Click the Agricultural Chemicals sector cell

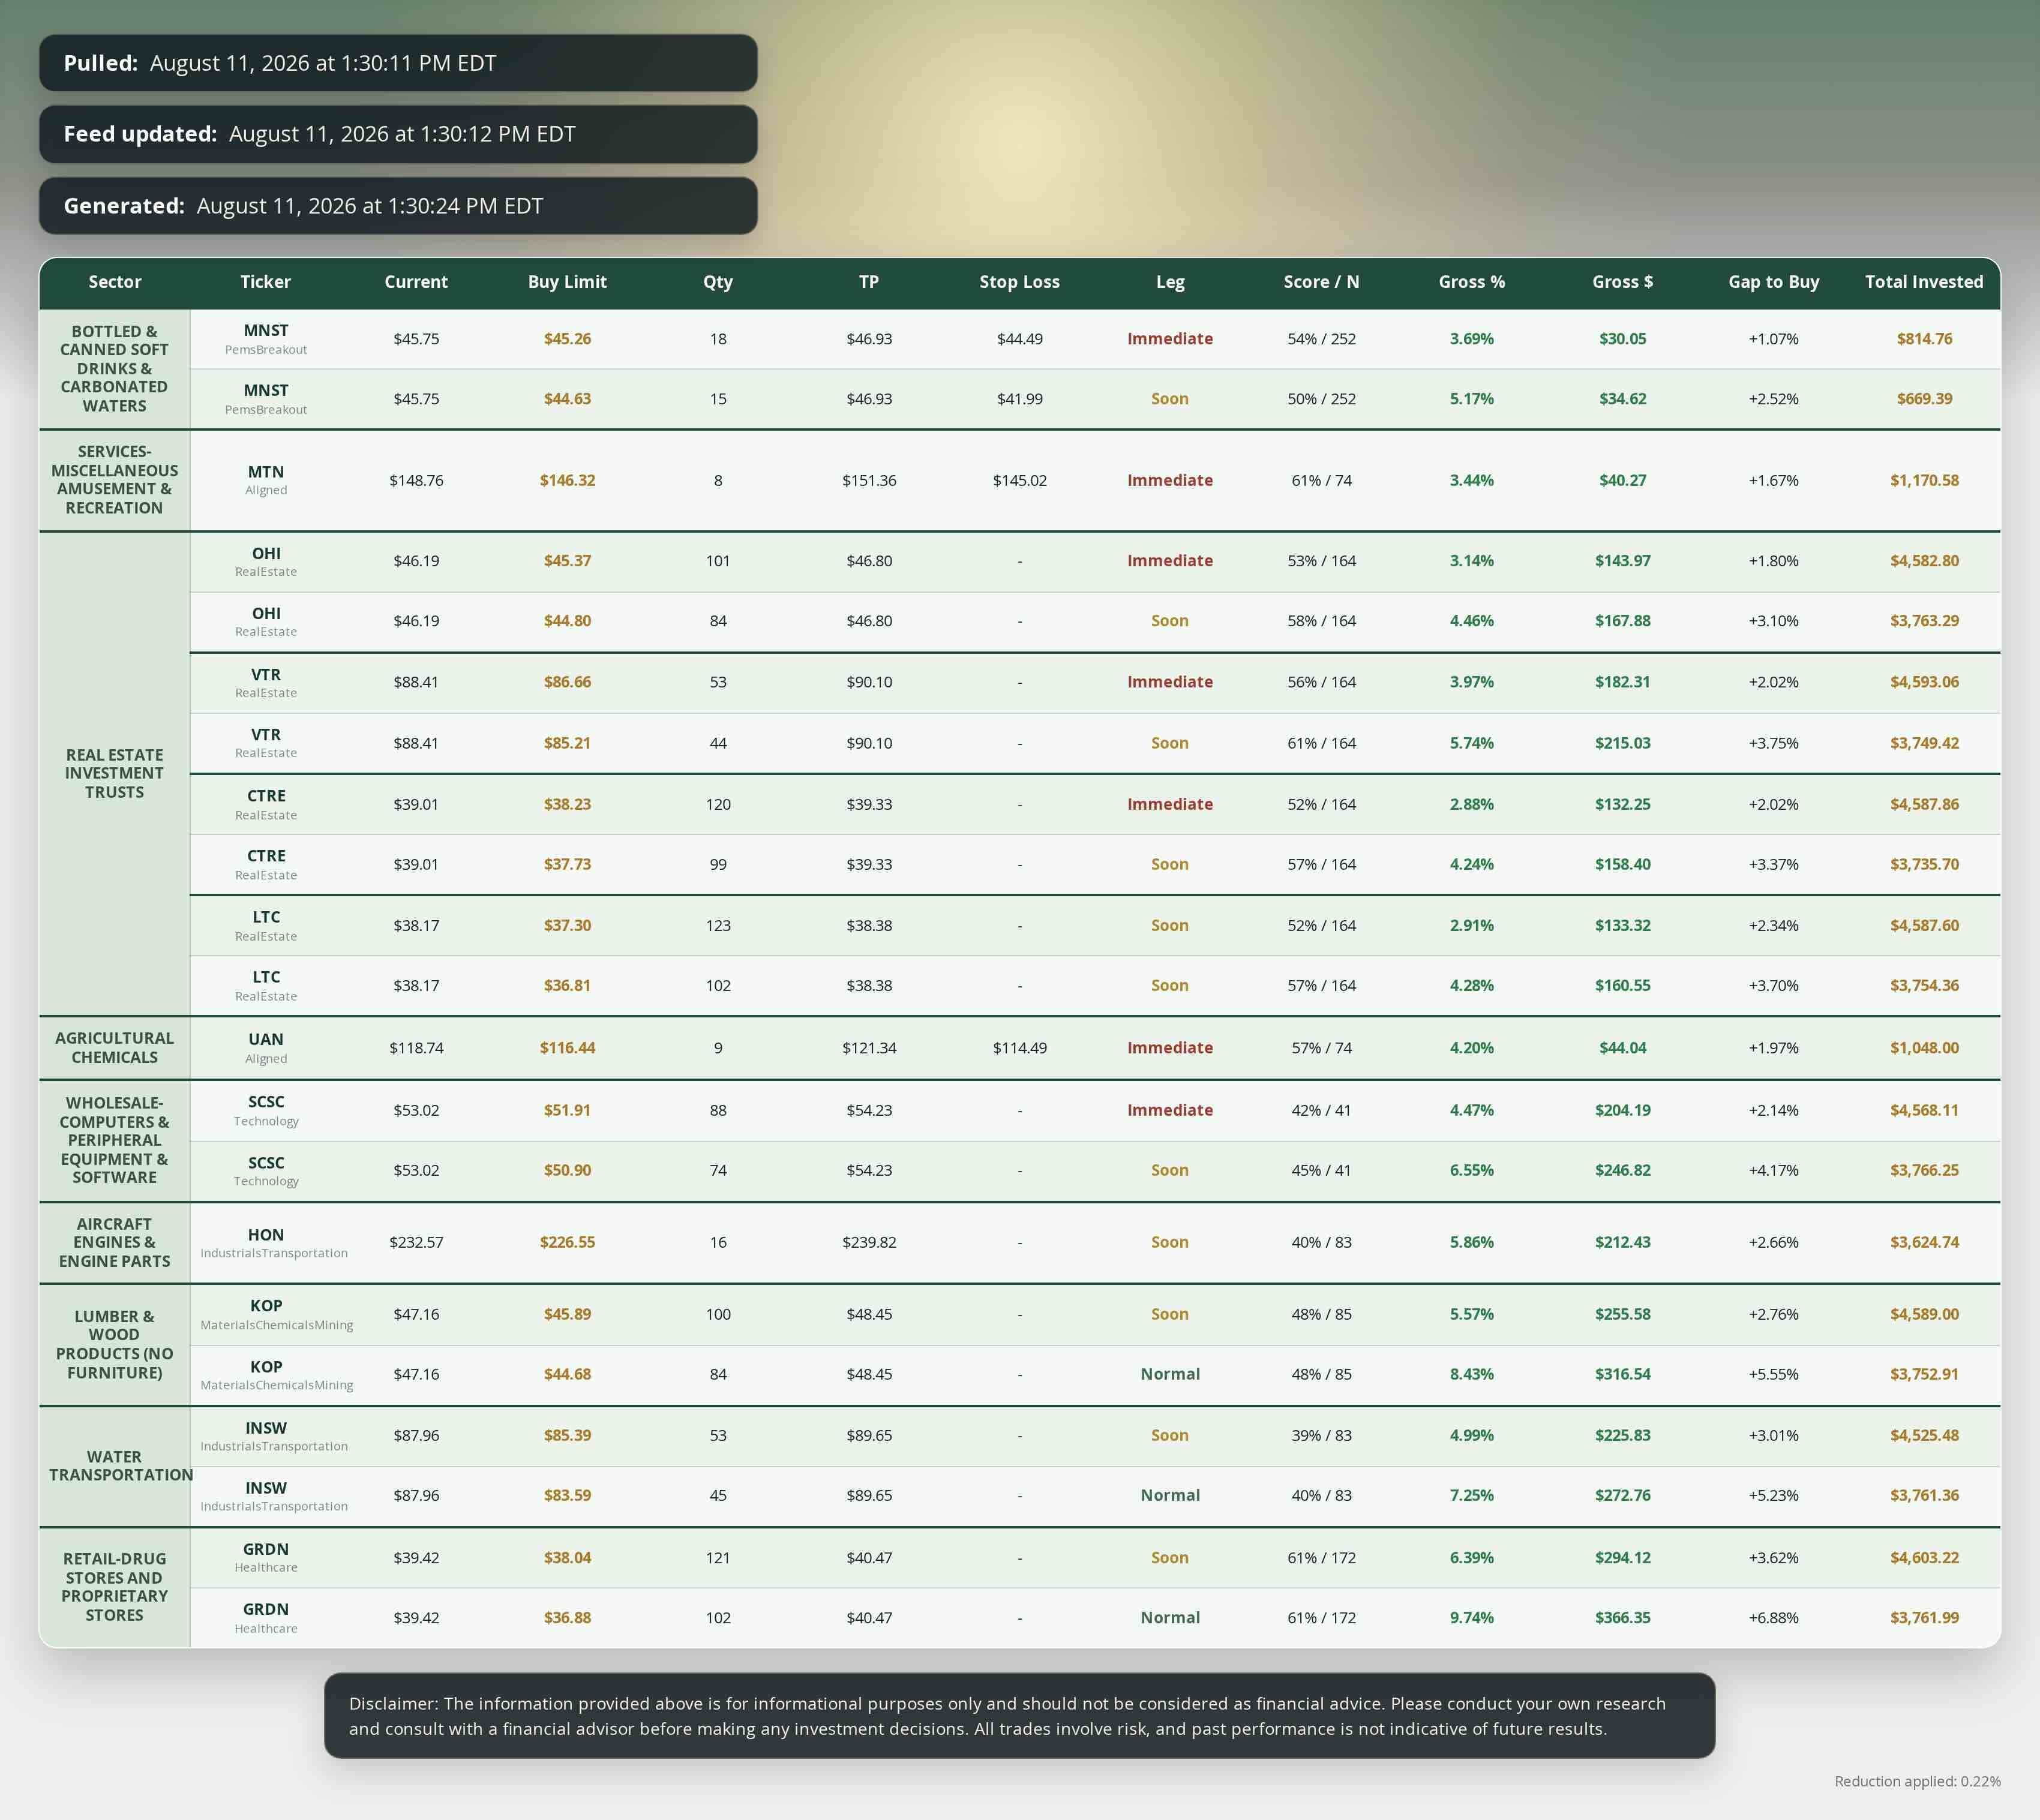pyautogui.click(x=114, y=1048)
